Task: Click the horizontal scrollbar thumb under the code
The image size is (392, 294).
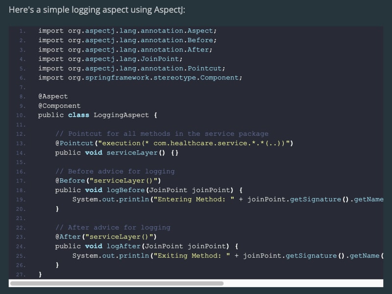Action: coord(117,283)
